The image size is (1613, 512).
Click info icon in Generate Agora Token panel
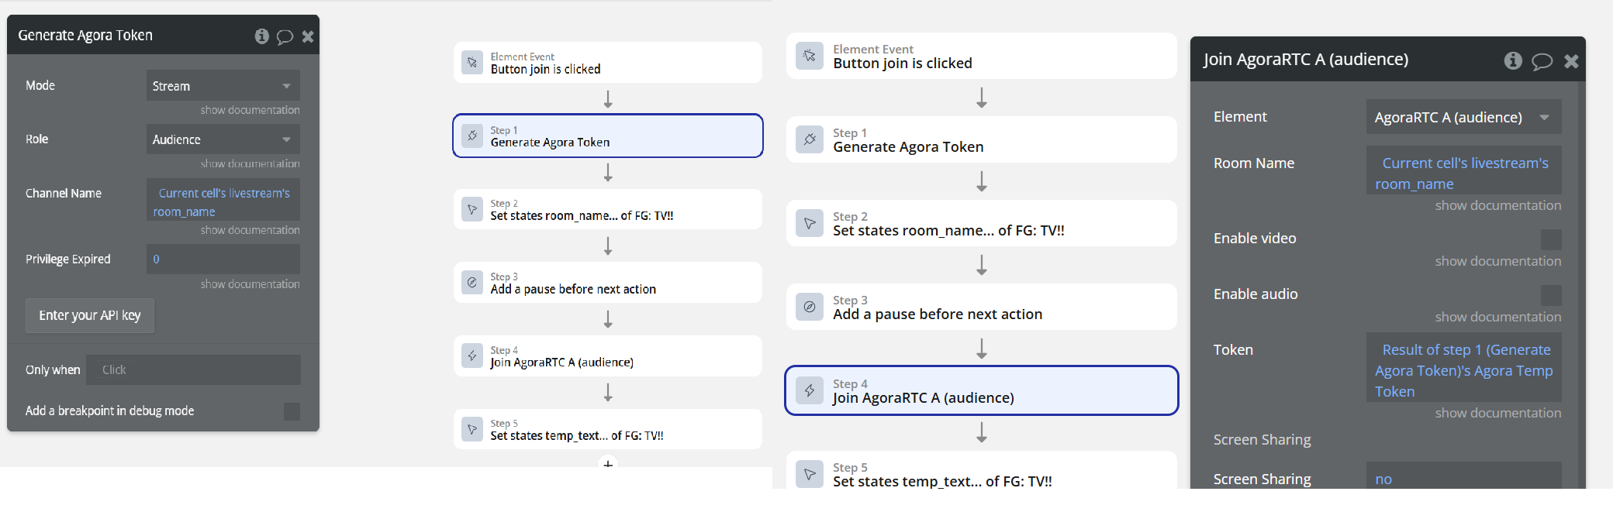262,36
